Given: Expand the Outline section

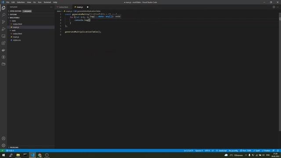Looking at the screenshot, I should click(31, 14).
